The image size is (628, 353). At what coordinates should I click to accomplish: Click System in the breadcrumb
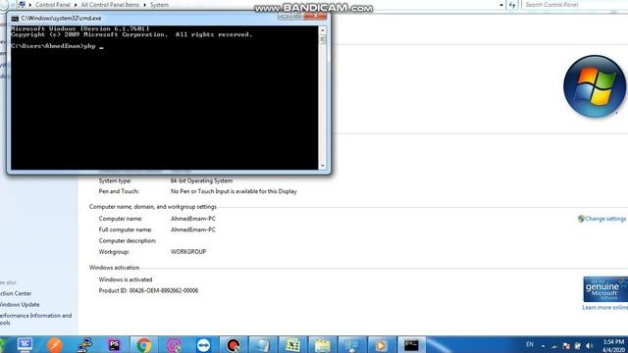(x=159, y=5)
